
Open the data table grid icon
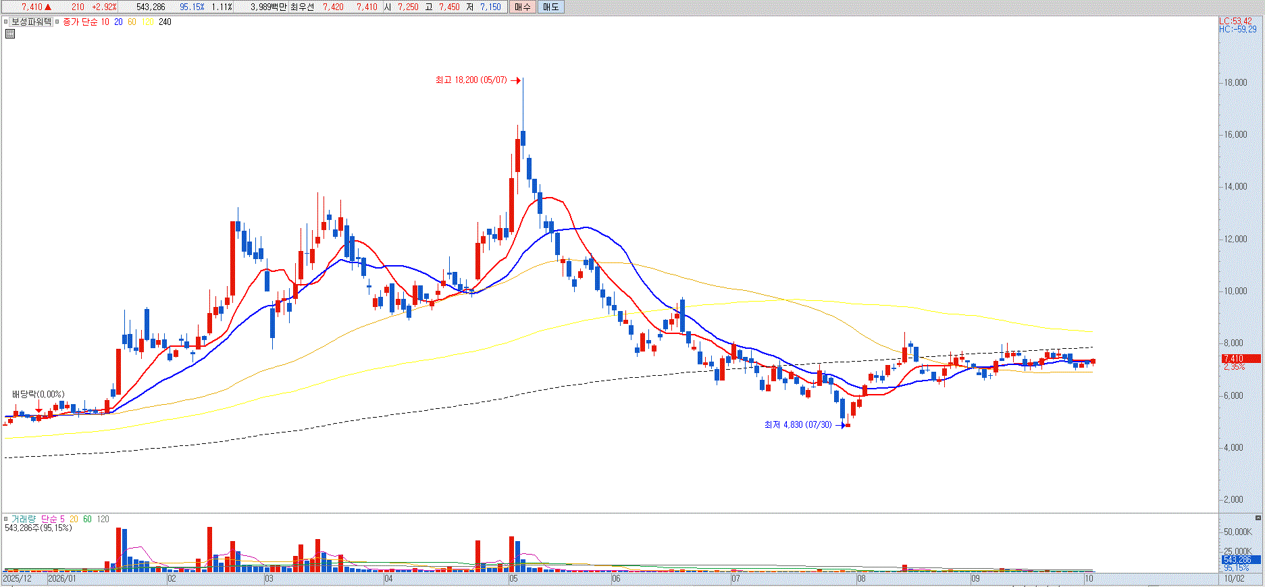[9, 33]
